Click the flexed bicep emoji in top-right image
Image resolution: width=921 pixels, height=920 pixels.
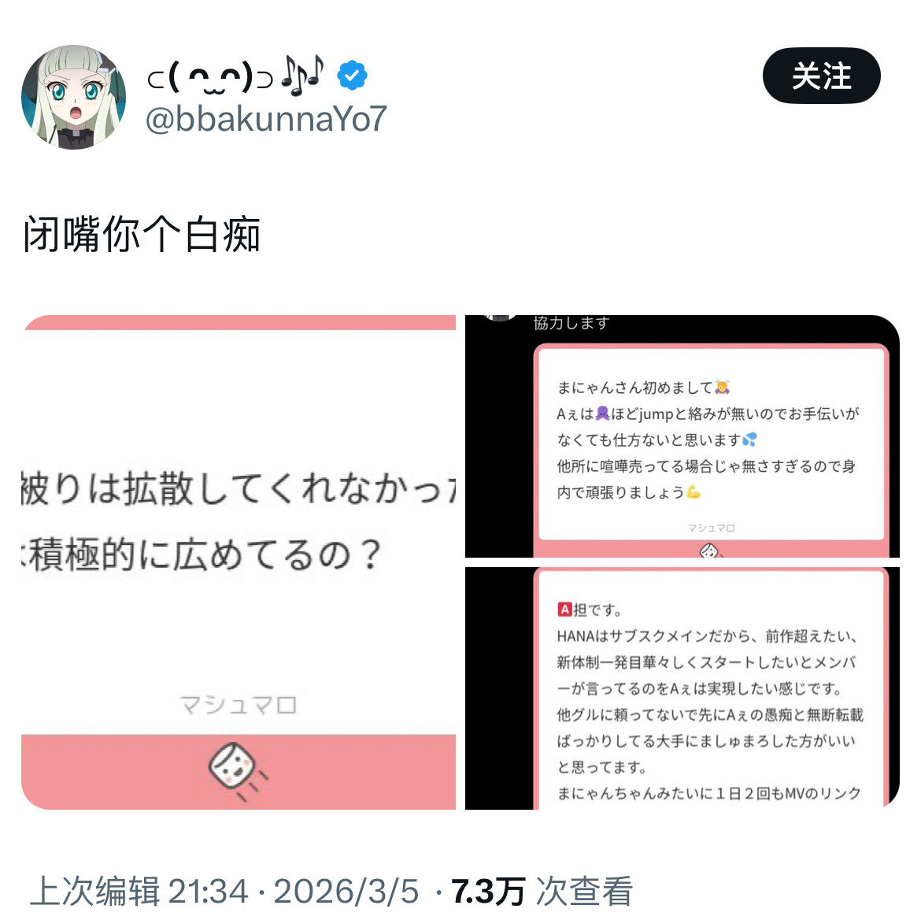(694, 492)
